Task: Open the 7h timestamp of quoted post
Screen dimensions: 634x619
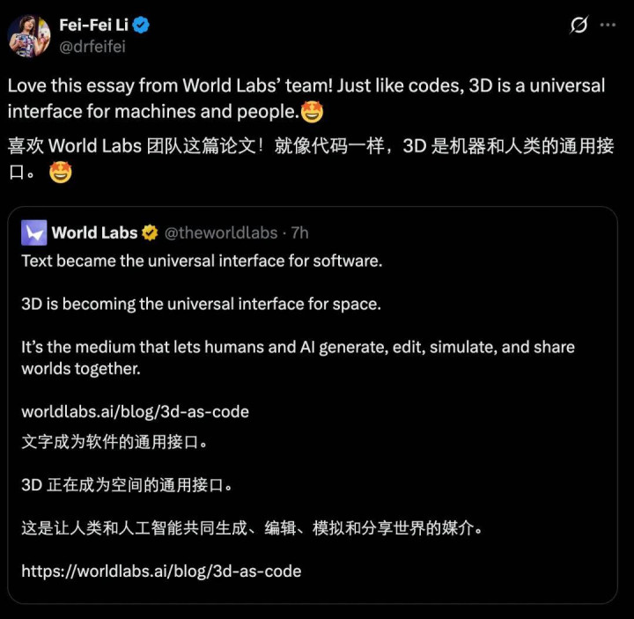Action: point(299,232)
